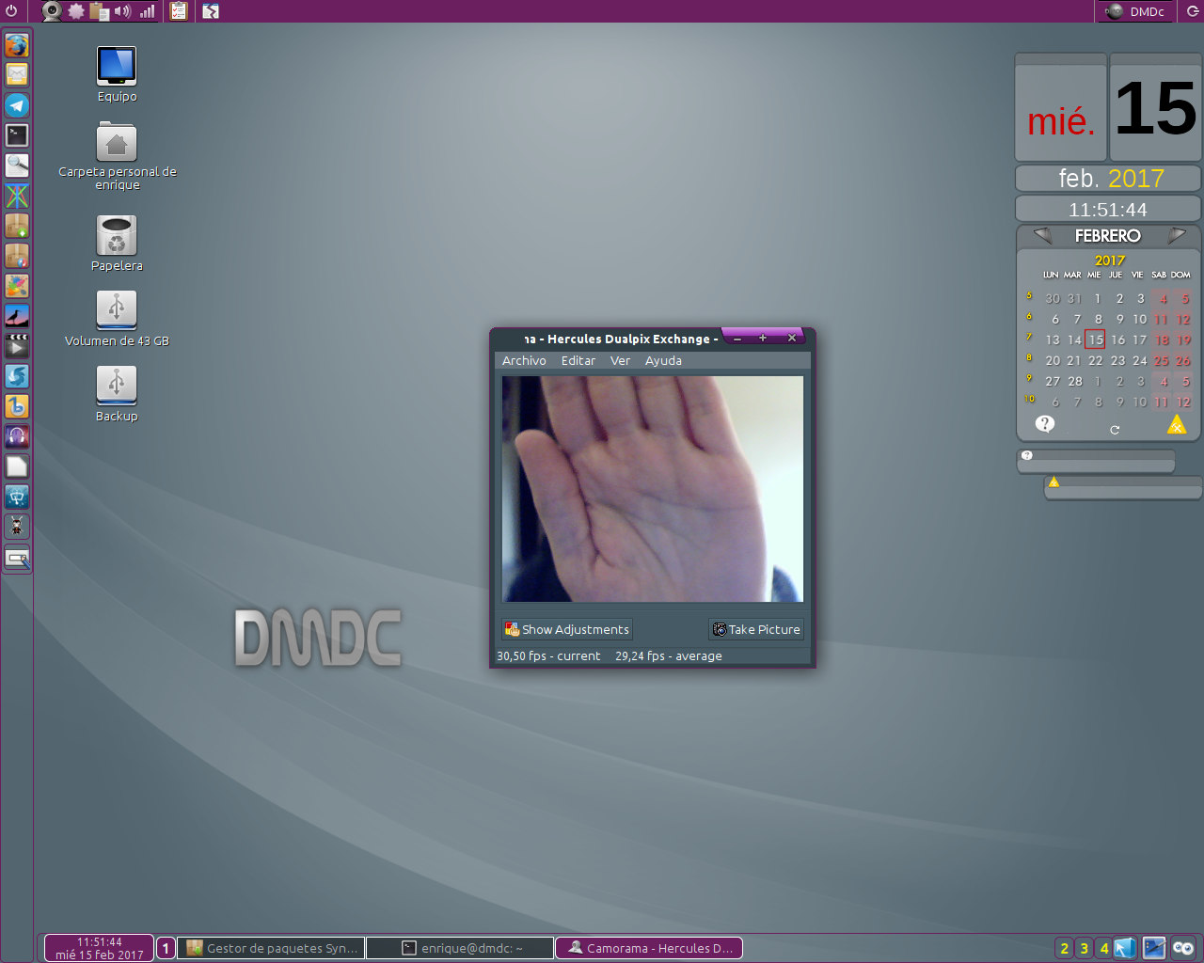Open the headphones music dock icon
The height and width of the screenshot is (963, 1204).
[17, 435]
